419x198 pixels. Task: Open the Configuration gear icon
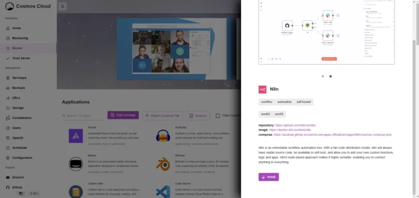(7, 158)
